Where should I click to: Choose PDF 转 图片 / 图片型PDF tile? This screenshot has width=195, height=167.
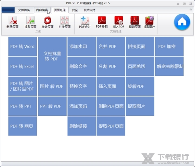pyautogui.click(x=22, y=86)
